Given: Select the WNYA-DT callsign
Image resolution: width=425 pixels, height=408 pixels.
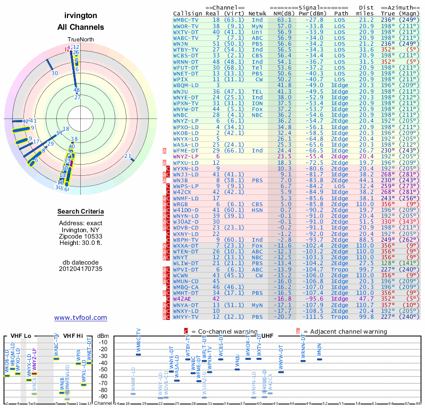Looking at the screenshot, I should click(x=185, y=305).
